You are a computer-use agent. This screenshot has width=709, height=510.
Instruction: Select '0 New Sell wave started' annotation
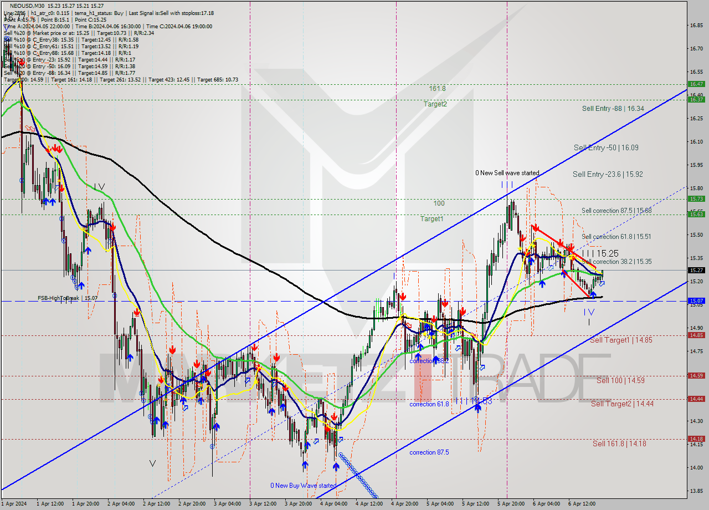pyautogui.click(x=507, y=173)
